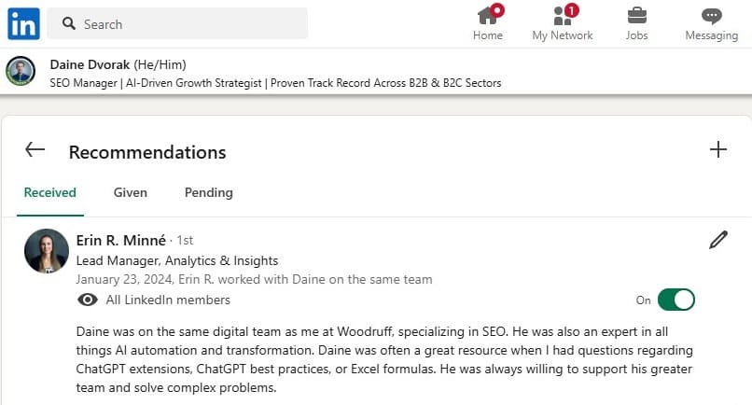This screenshot has height=405, width=752.
Task: Click Daine Dvorak's name in header
Action: click(x=90, y=64)
